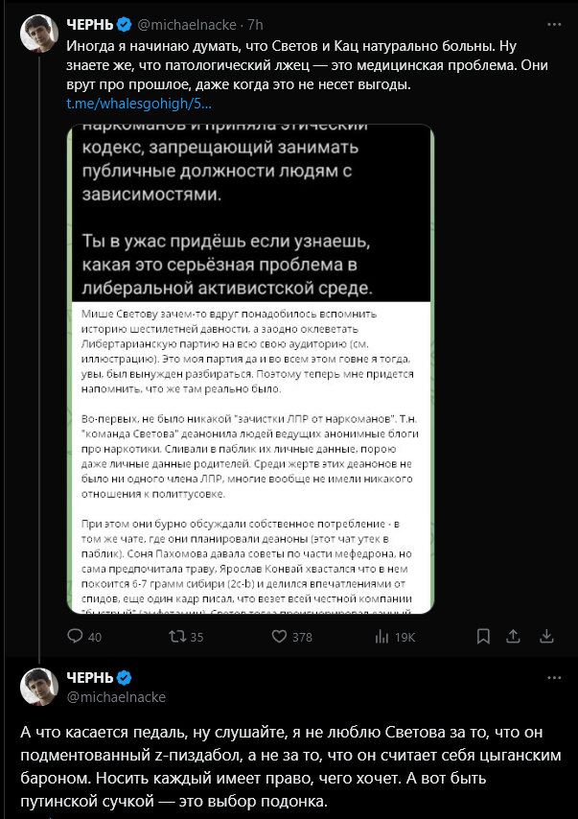Share the tweet using the upload arrow icon
The width and height of the screenshot is (578, 819).
pyautogui.click(x=513, y=636)
